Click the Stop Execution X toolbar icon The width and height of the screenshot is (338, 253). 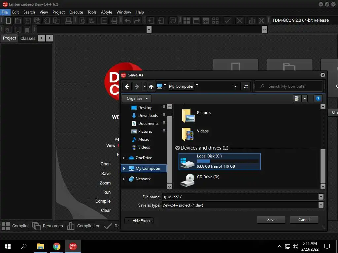pyautogui.click(x=240, y=20)
